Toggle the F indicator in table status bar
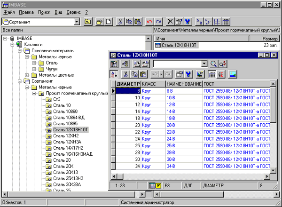282x207 pixels. [x=158, y=186]
